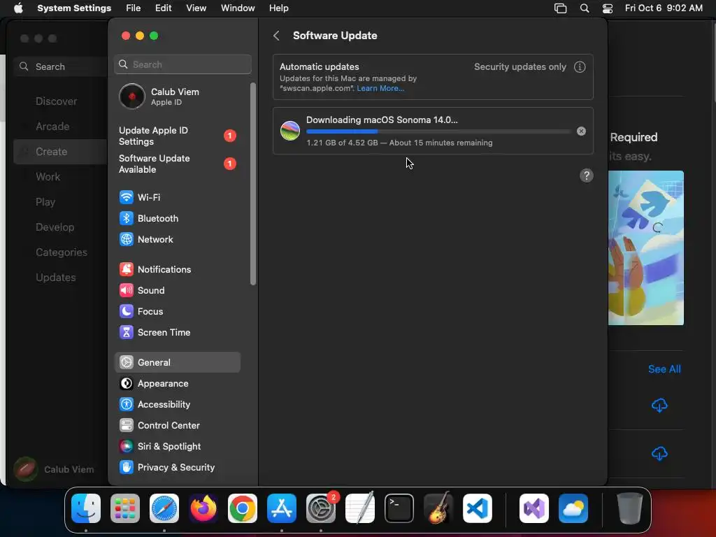Open Calub Viem Apple ID profile
The width and height of the screenshot is (716, 537).
click(x=177, y=96)
